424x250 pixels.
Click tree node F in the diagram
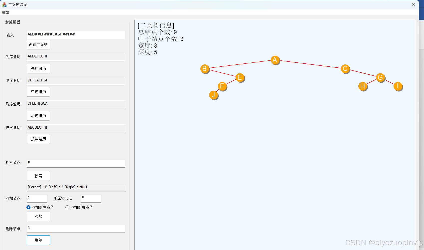[x=222, y=86]
